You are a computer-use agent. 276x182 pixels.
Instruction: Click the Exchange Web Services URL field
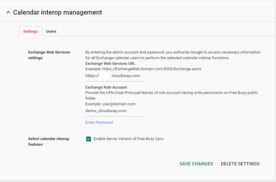[115, 76]
